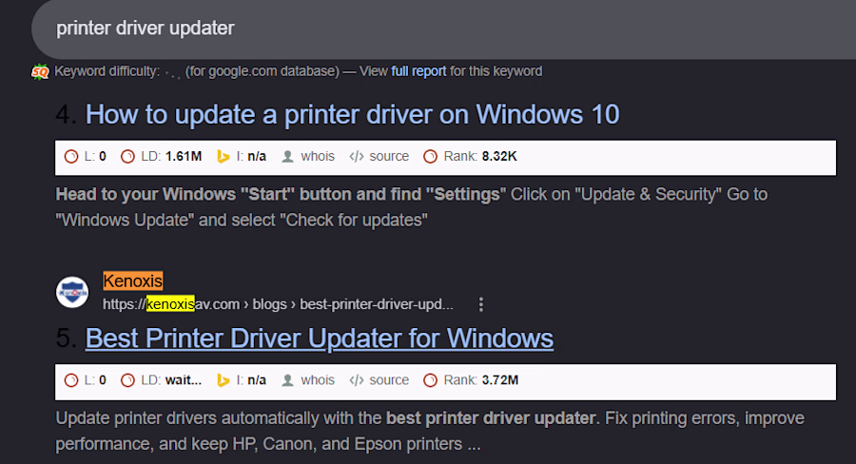The image size is (856, 464).
Task: Click Rank: 3.72M in result 5 bar
Action: pyautogui.click(x=471, y=380)
